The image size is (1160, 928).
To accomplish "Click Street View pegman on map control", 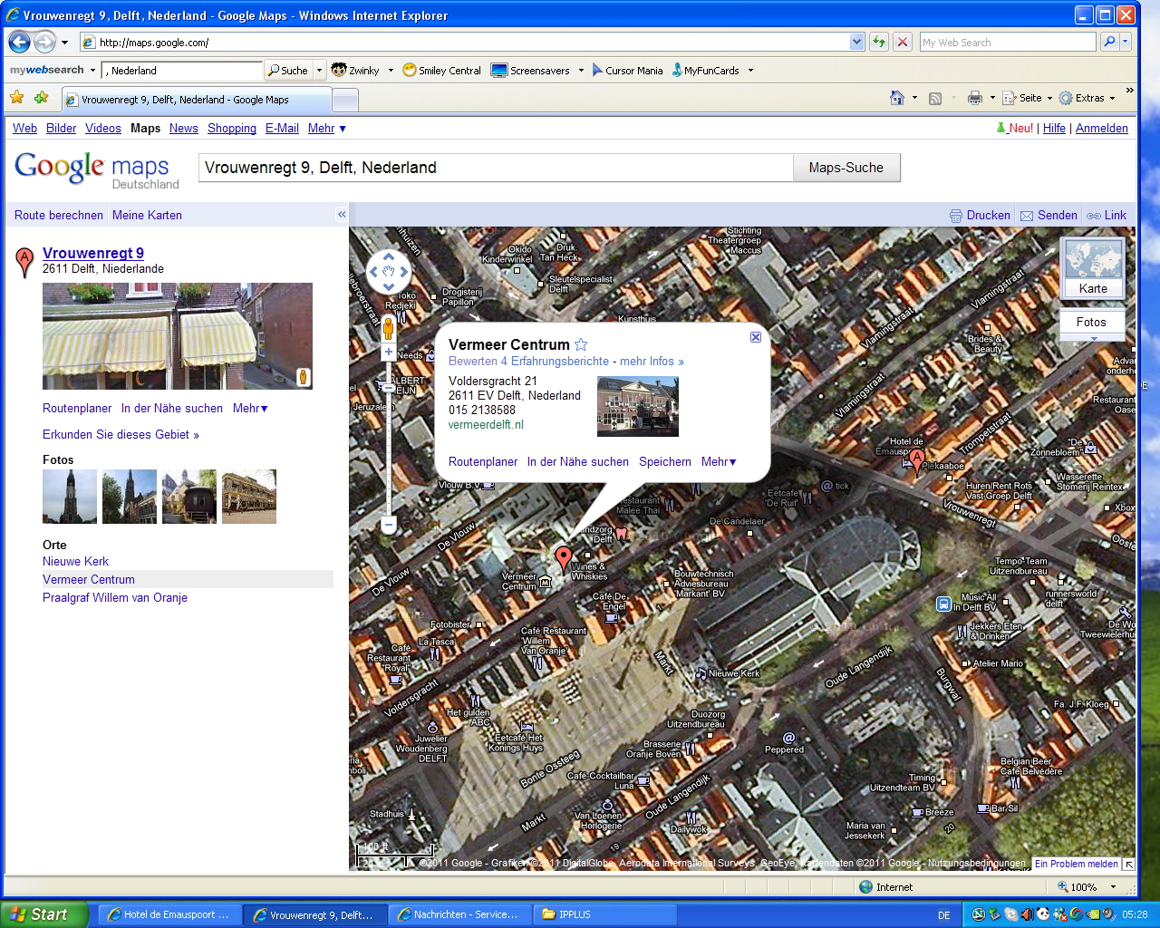I will coord(388,327).
